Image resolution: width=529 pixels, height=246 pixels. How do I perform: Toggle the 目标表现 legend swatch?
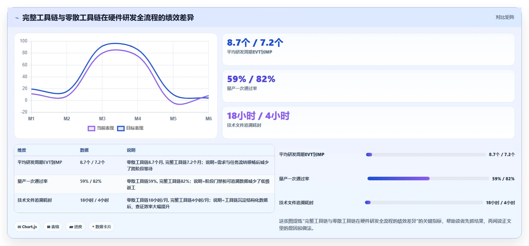coord(121,128)
